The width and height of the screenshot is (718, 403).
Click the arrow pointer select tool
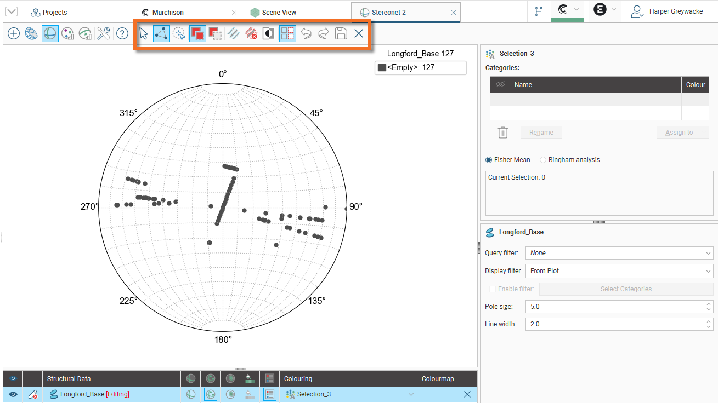144,34
